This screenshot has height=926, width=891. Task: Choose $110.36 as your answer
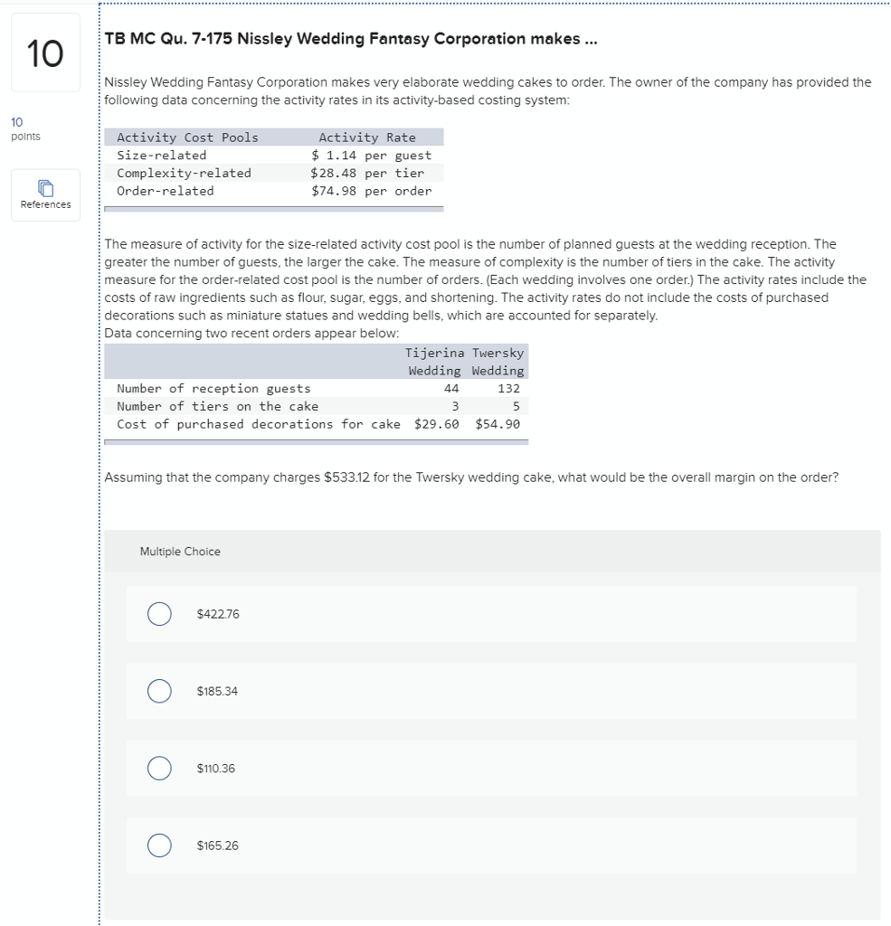(x=159, y=769)
